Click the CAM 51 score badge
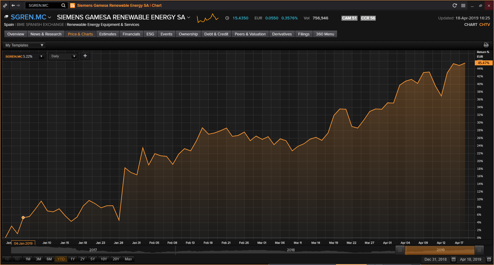 pos(349,18)
